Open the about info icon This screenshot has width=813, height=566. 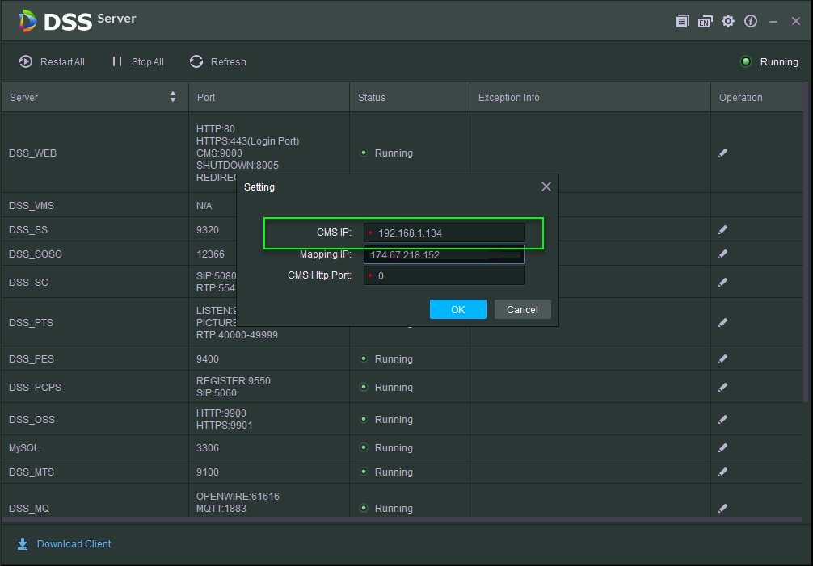pyautogui.click(x=751, y=21)
